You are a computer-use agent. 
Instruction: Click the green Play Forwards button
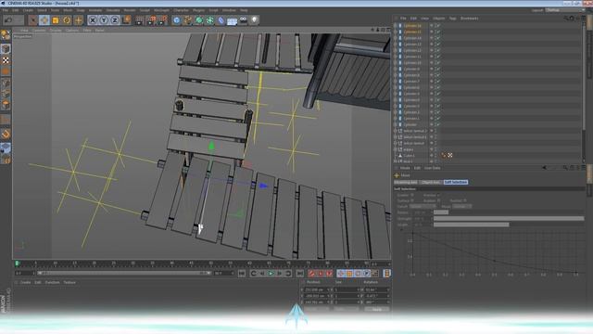click(x=271, y=273)
